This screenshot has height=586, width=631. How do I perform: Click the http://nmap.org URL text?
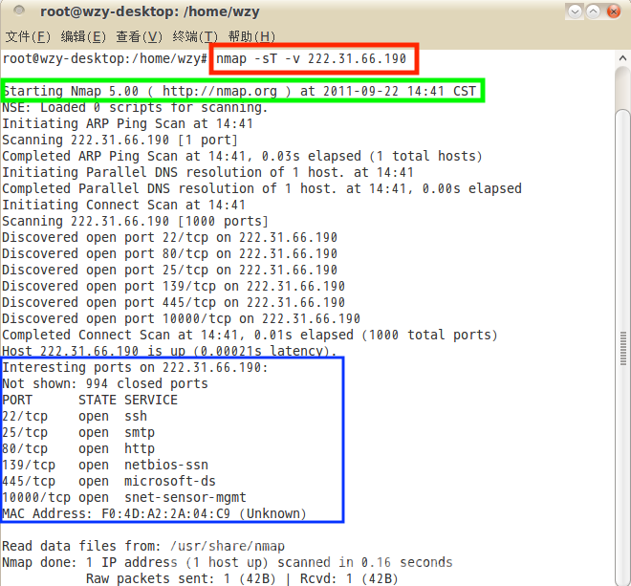coord(220,91)
